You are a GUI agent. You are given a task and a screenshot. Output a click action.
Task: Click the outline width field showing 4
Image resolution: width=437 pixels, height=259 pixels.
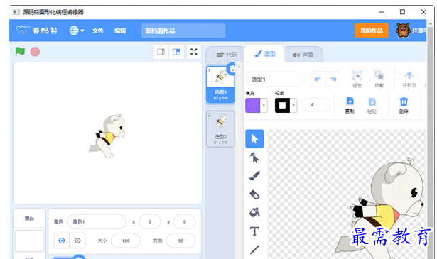pyautogui.click(x=315, y=105)
